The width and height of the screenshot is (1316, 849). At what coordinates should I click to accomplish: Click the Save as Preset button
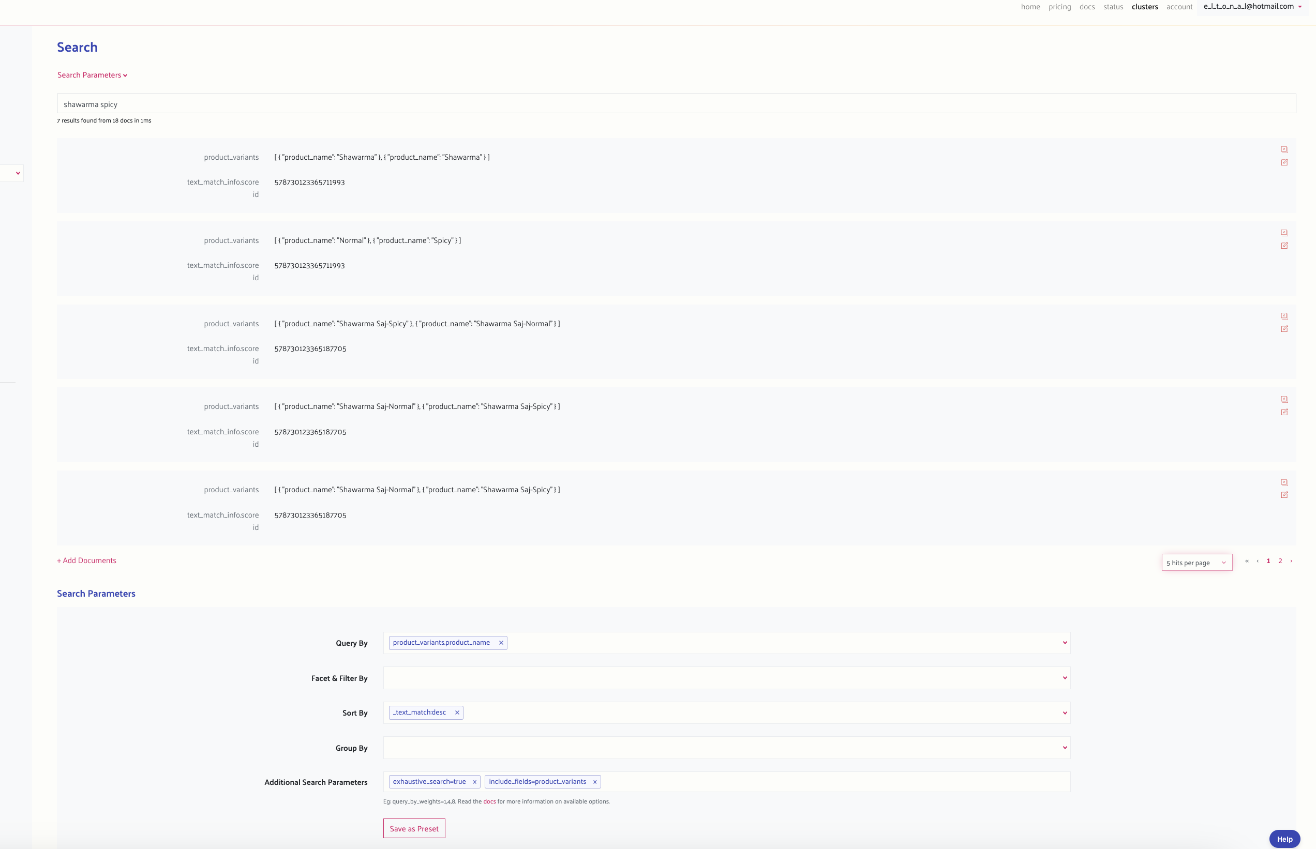point(414,828)
